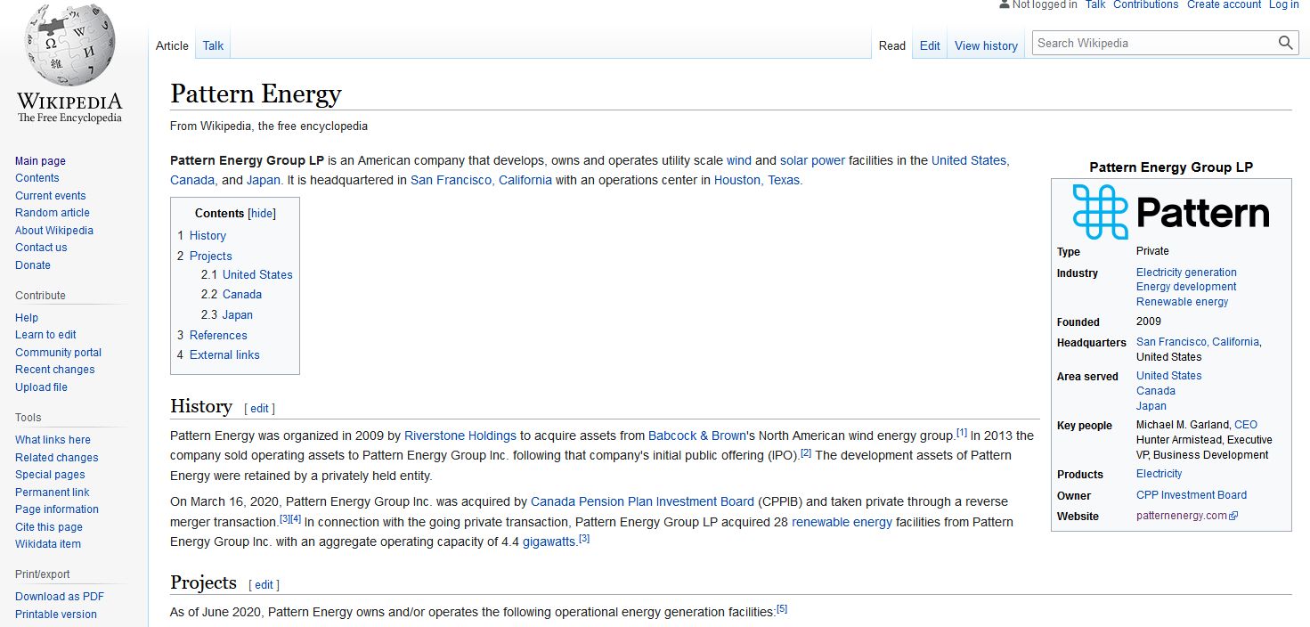The width and height of the screenshot is (1310, 627).
Task: Open Upload file link
Action: tap(41, 387)
